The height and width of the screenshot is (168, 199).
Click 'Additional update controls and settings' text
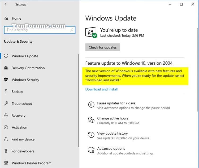click(126, 153)
